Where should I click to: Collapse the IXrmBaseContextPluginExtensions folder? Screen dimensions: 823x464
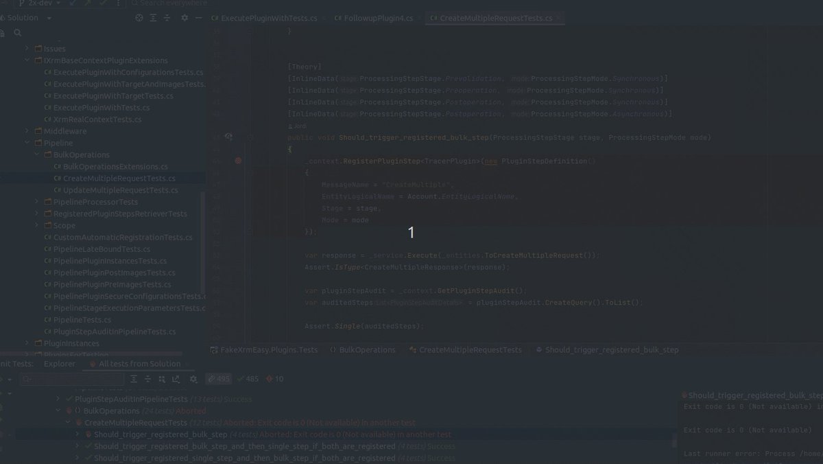[28, 60]
